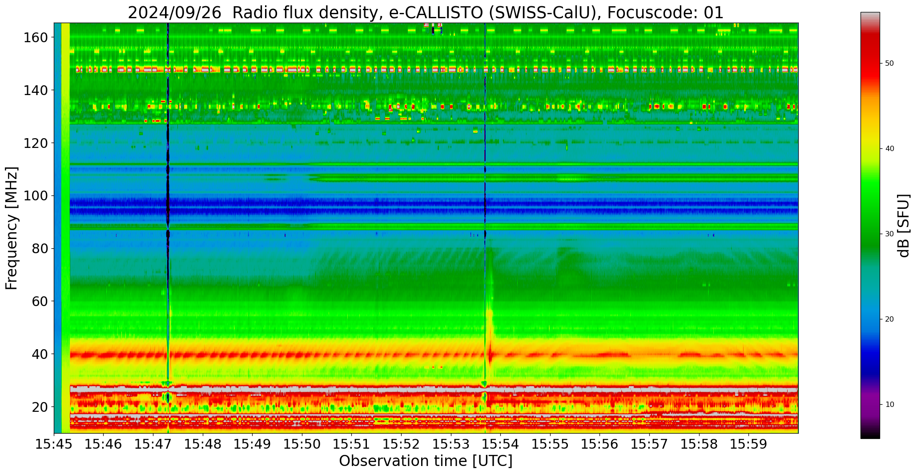This screenshot has width=917, height=474.
Task: Click the 15:53 time tick label
Action: [x=451, y=444]
